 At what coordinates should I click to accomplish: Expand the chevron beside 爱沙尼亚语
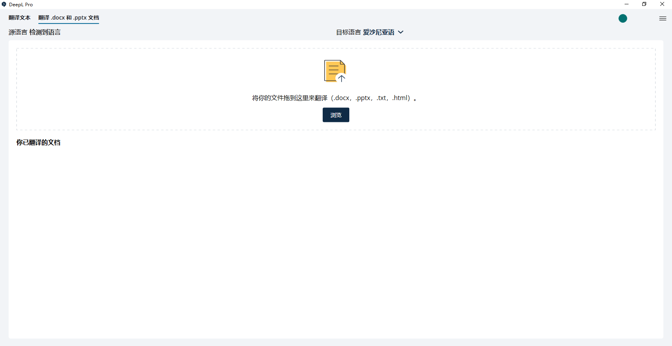click(x=401, y=32)
